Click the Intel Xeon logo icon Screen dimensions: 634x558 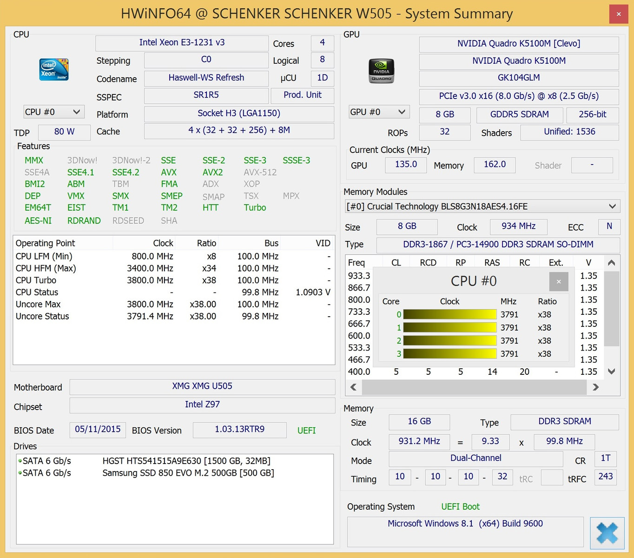tap(54, 70)
